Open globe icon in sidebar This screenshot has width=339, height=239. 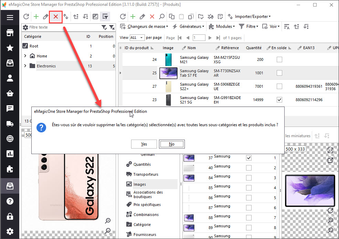click(10, 139)
